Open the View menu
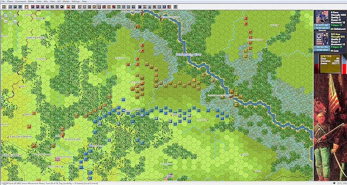Image resolution: width=347 pixels, height=185 pixels. (53, 1)
